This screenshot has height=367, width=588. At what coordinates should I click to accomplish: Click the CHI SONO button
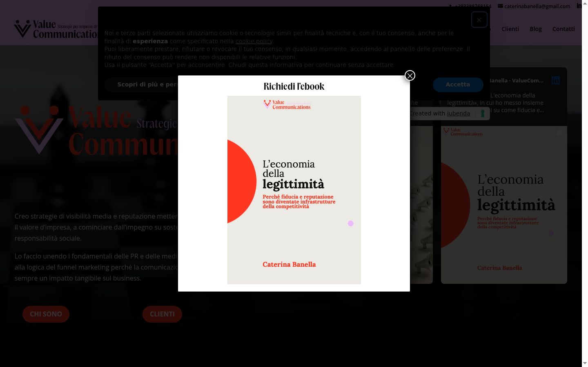[46, 314]
